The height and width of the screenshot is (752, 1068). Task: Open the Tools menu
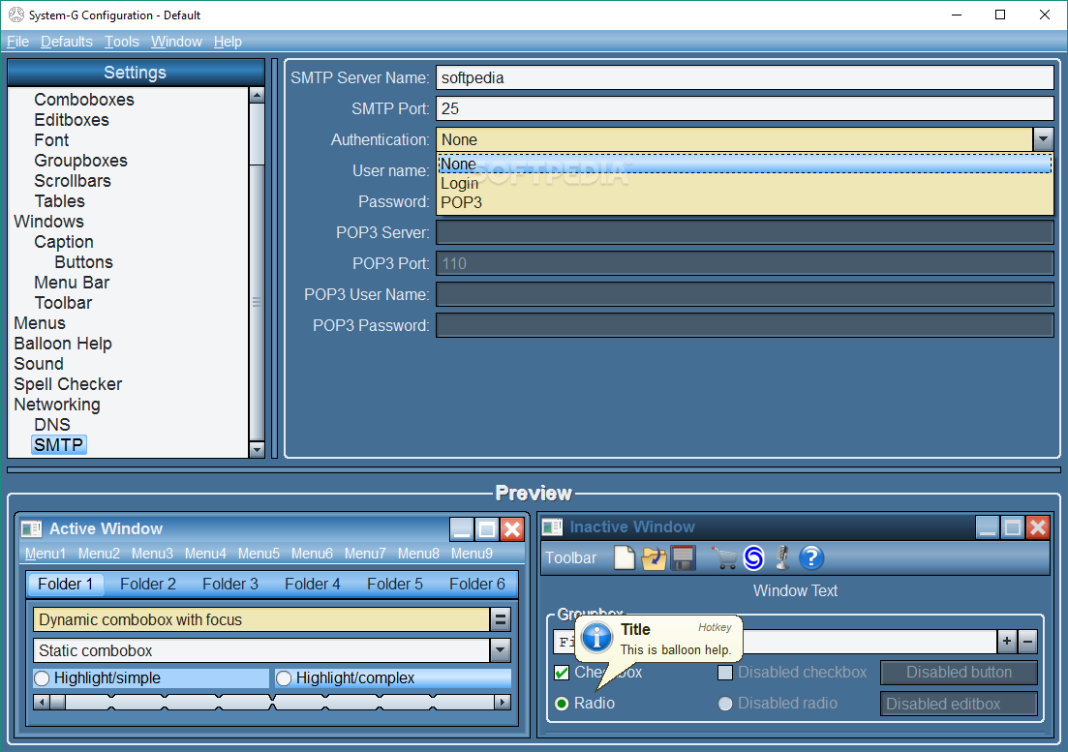121,42
